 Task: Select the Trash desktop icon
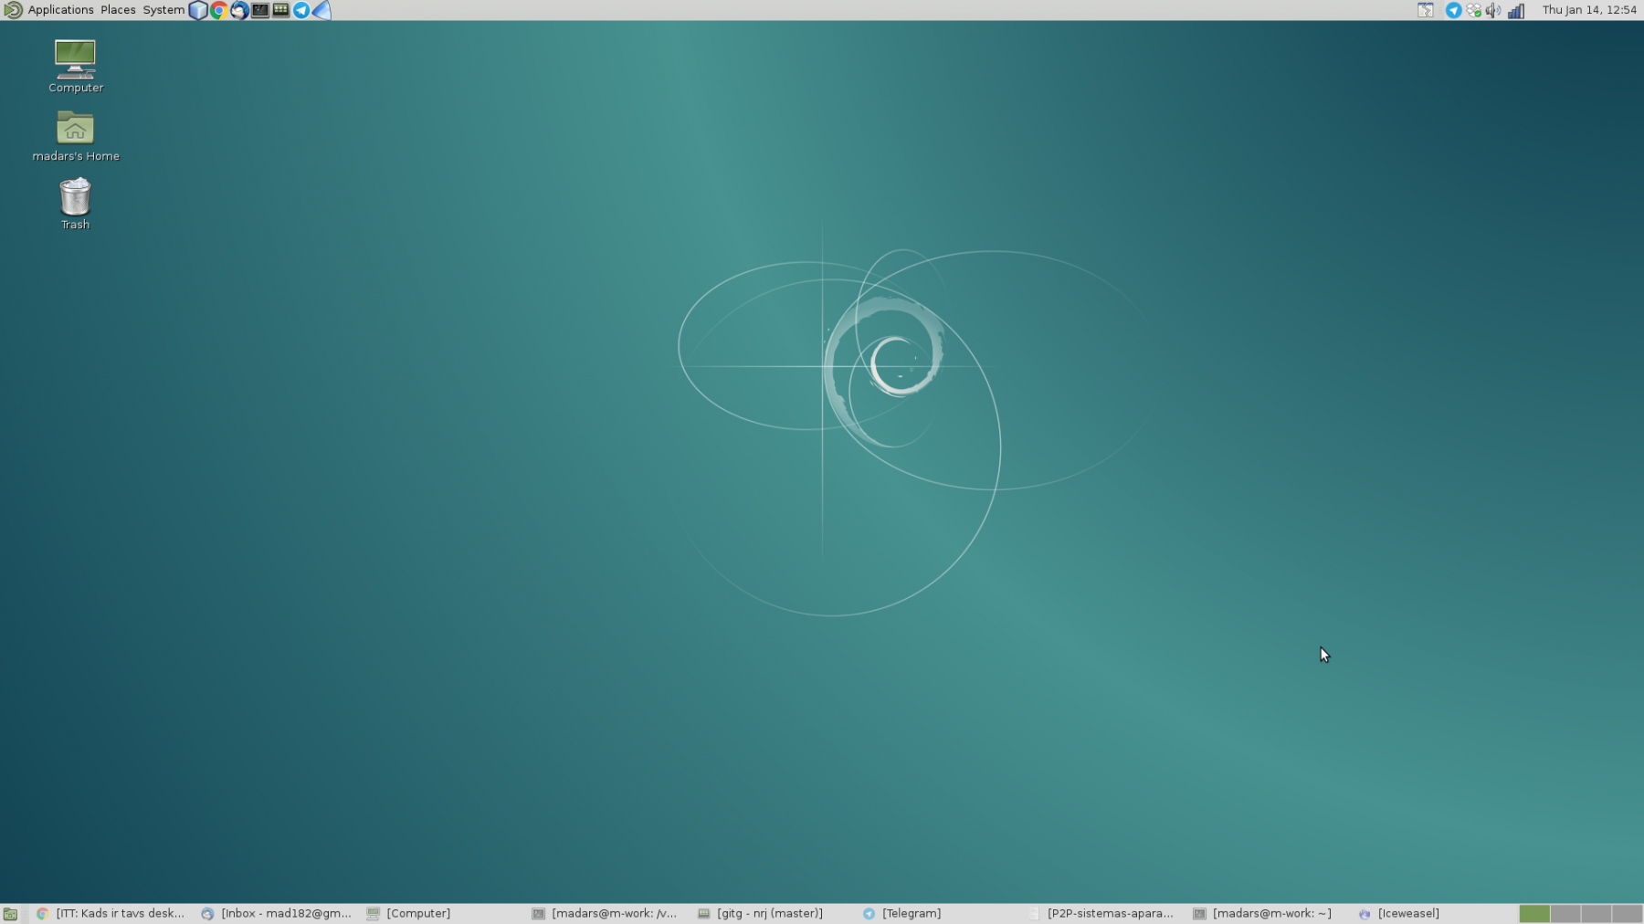[76, 204]
